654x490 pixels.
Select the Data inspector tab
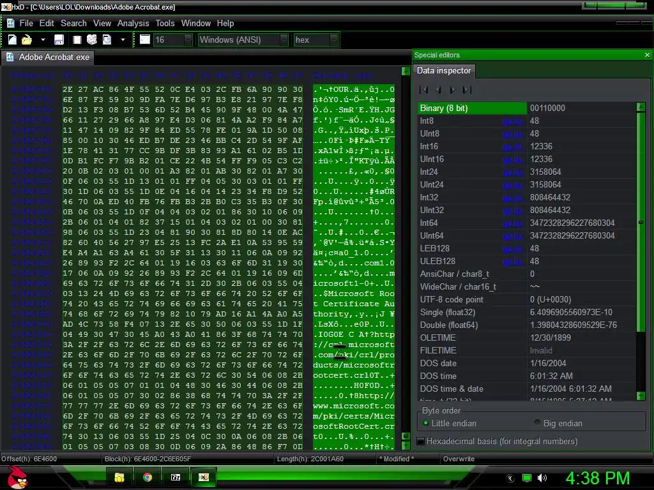coord(444,70)
